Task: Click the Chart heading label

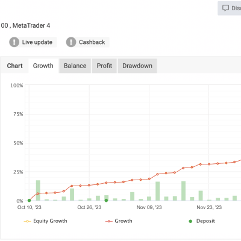Action: pos(14,66)
